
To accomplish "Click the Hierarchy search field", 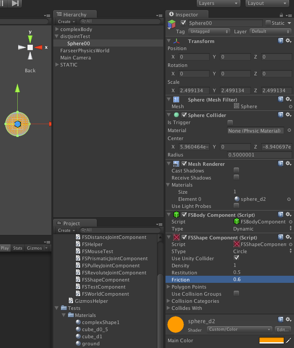I will coord(120,21).
